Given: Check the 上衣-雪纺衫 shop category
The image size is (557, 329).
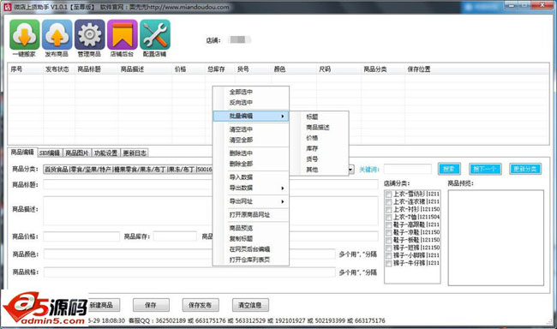Looking at the screenshot, I should (x=389, y=194).
